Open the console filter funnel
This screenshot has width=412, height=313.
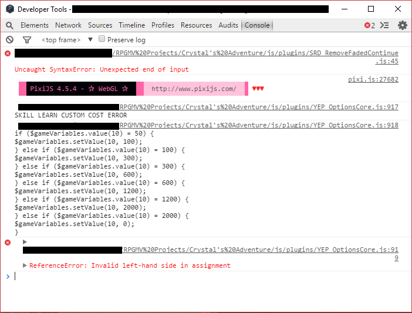point(27,40)
